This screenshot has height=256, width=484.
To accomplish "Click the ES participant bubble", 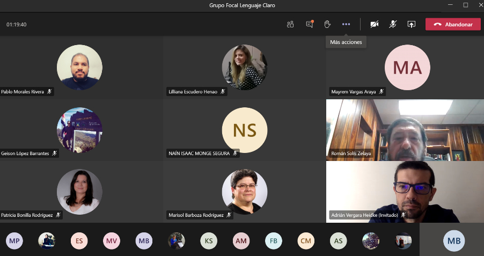I will click(79, 241).
